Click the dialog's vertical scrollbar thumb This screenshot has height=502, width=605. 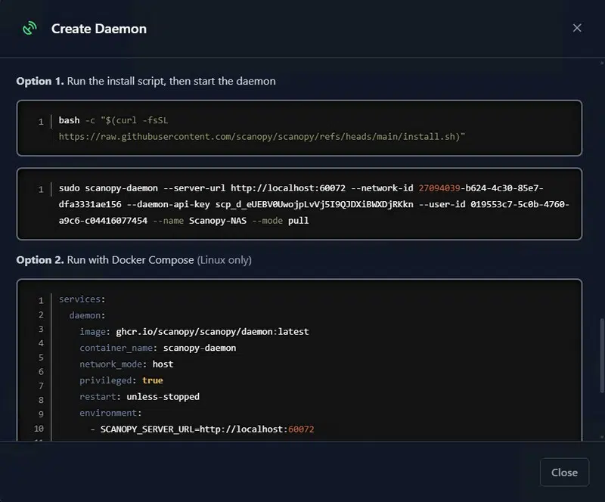[601, 357]
